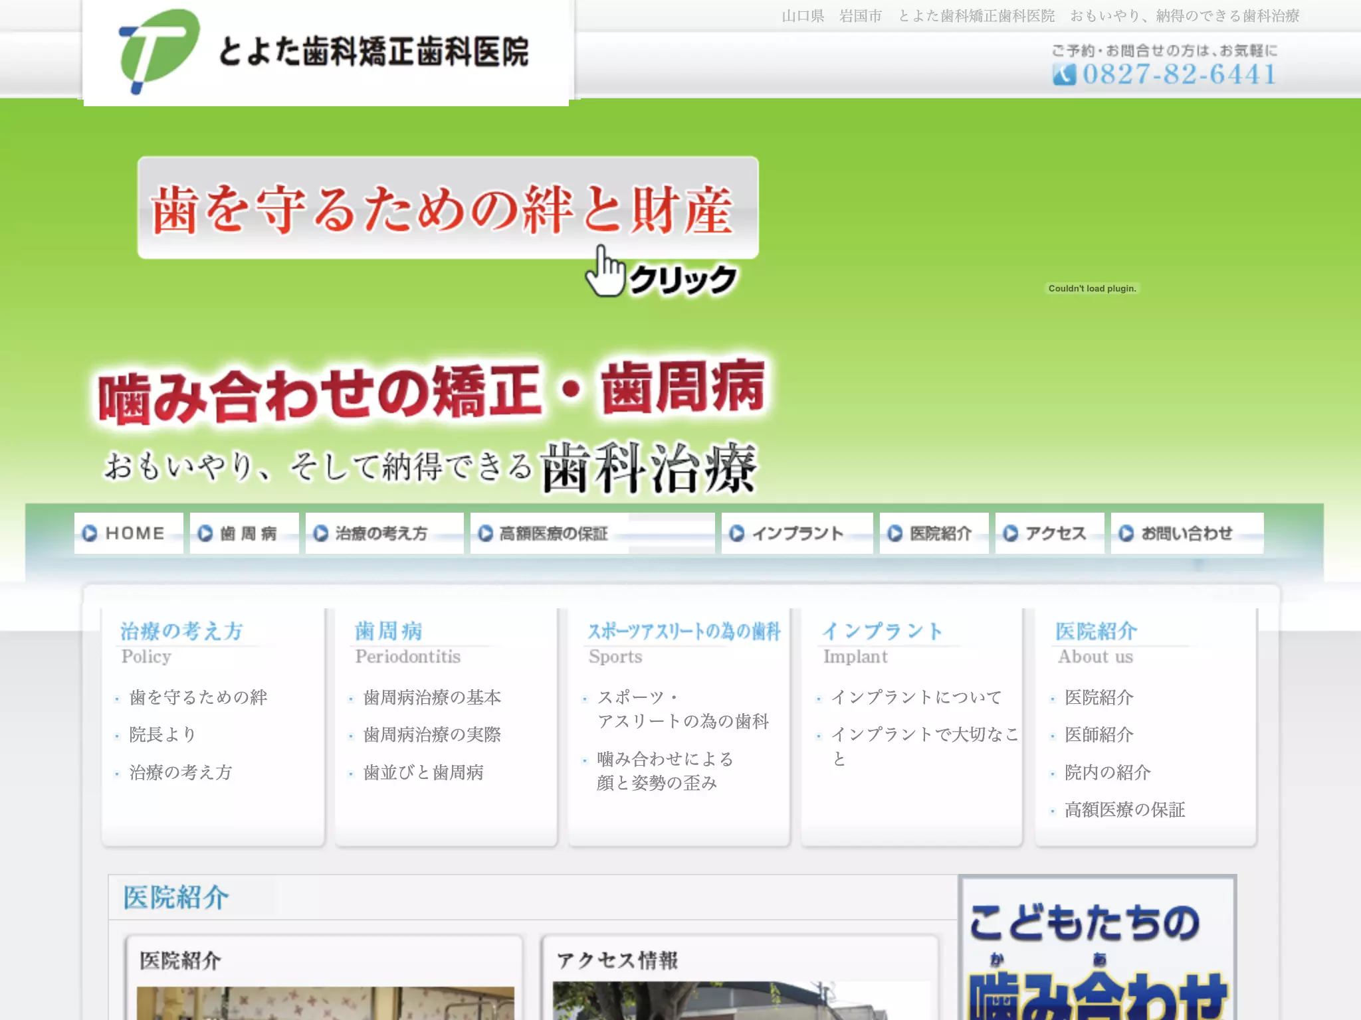Open the アクセス navigation tab

[x=1050, y=533]
